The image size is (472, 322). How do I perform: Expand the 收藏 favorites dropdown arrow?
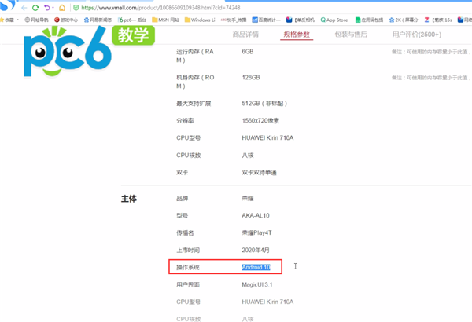coord(17,20)
